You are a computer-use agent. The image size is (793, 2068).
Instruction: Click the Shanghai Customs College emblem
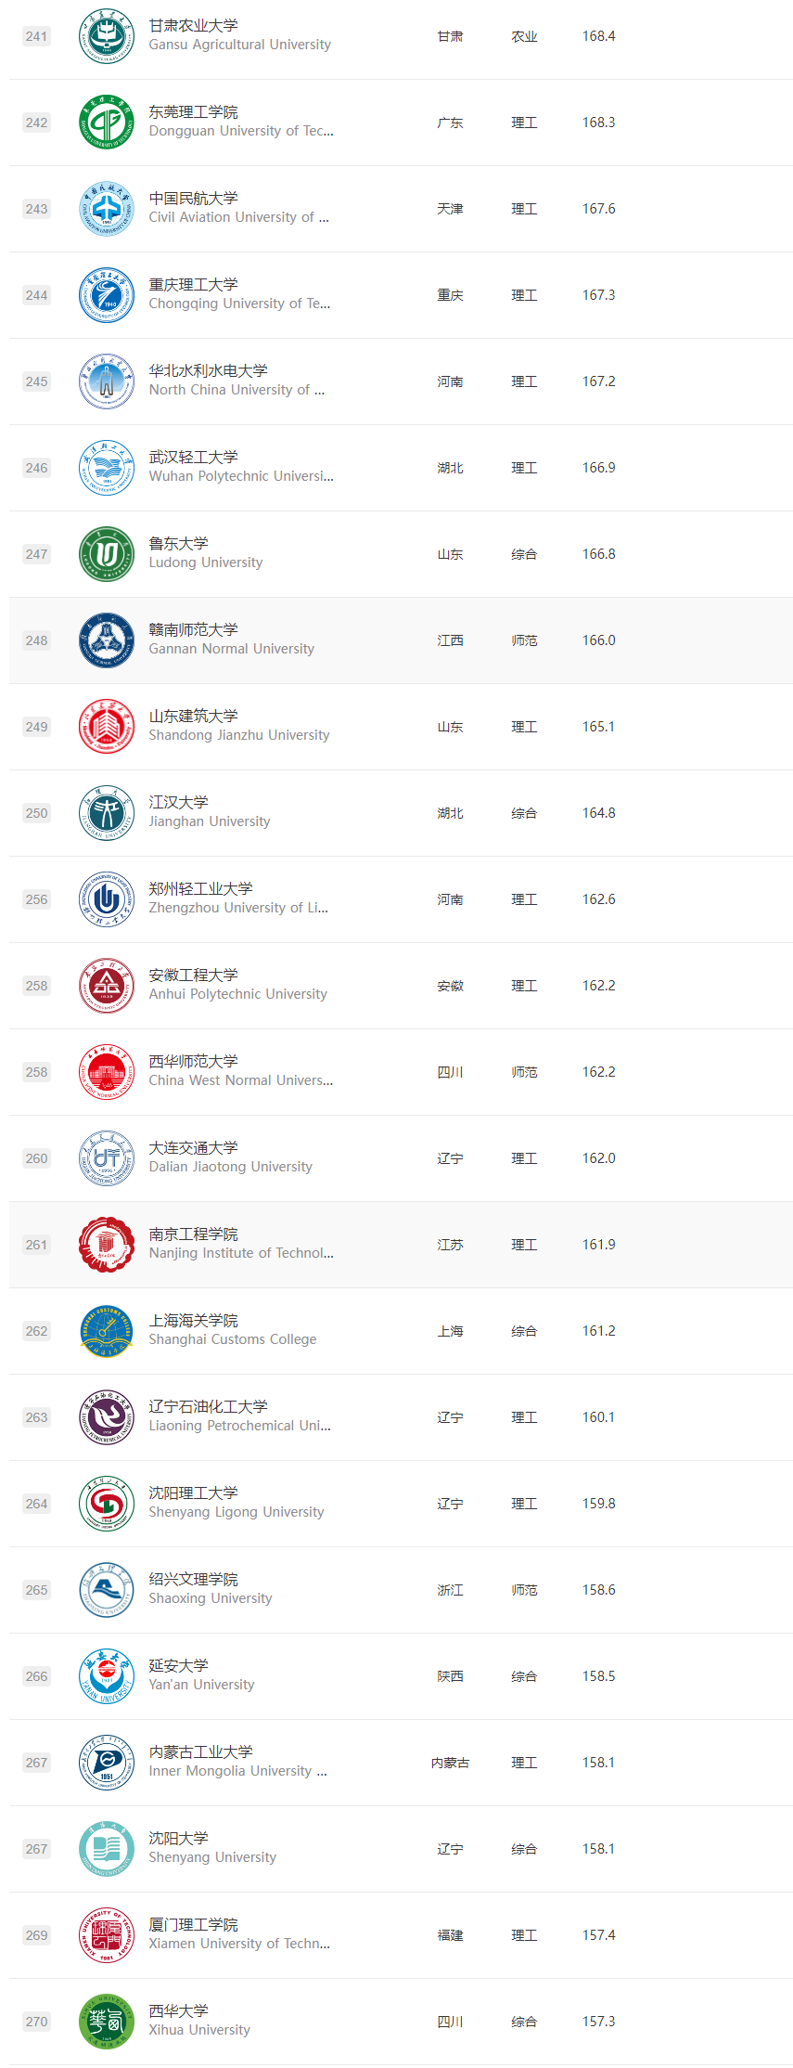[107, 1331]
